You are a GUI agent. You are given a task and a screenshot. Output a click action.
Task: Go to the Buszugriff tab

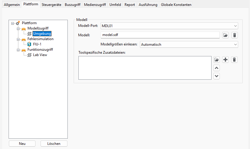(x=72, y=5)
